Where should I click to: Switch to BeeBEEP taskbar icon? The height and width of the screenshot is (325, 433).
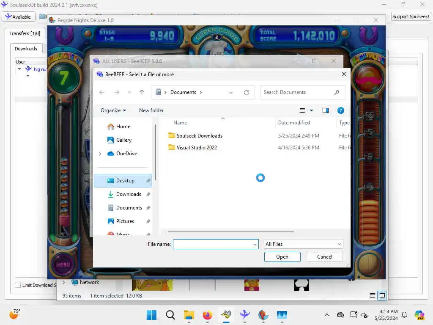tap(226, 315)
